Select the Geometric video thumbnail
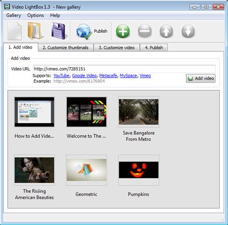 [x=87, y=170]
